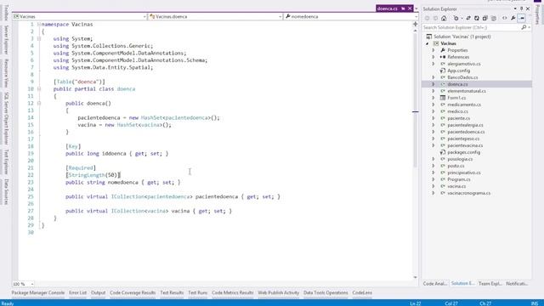This screenshot has width=544, height=306.
Task: Click inside Search Solution Explorer field
Action: [471, 27]
